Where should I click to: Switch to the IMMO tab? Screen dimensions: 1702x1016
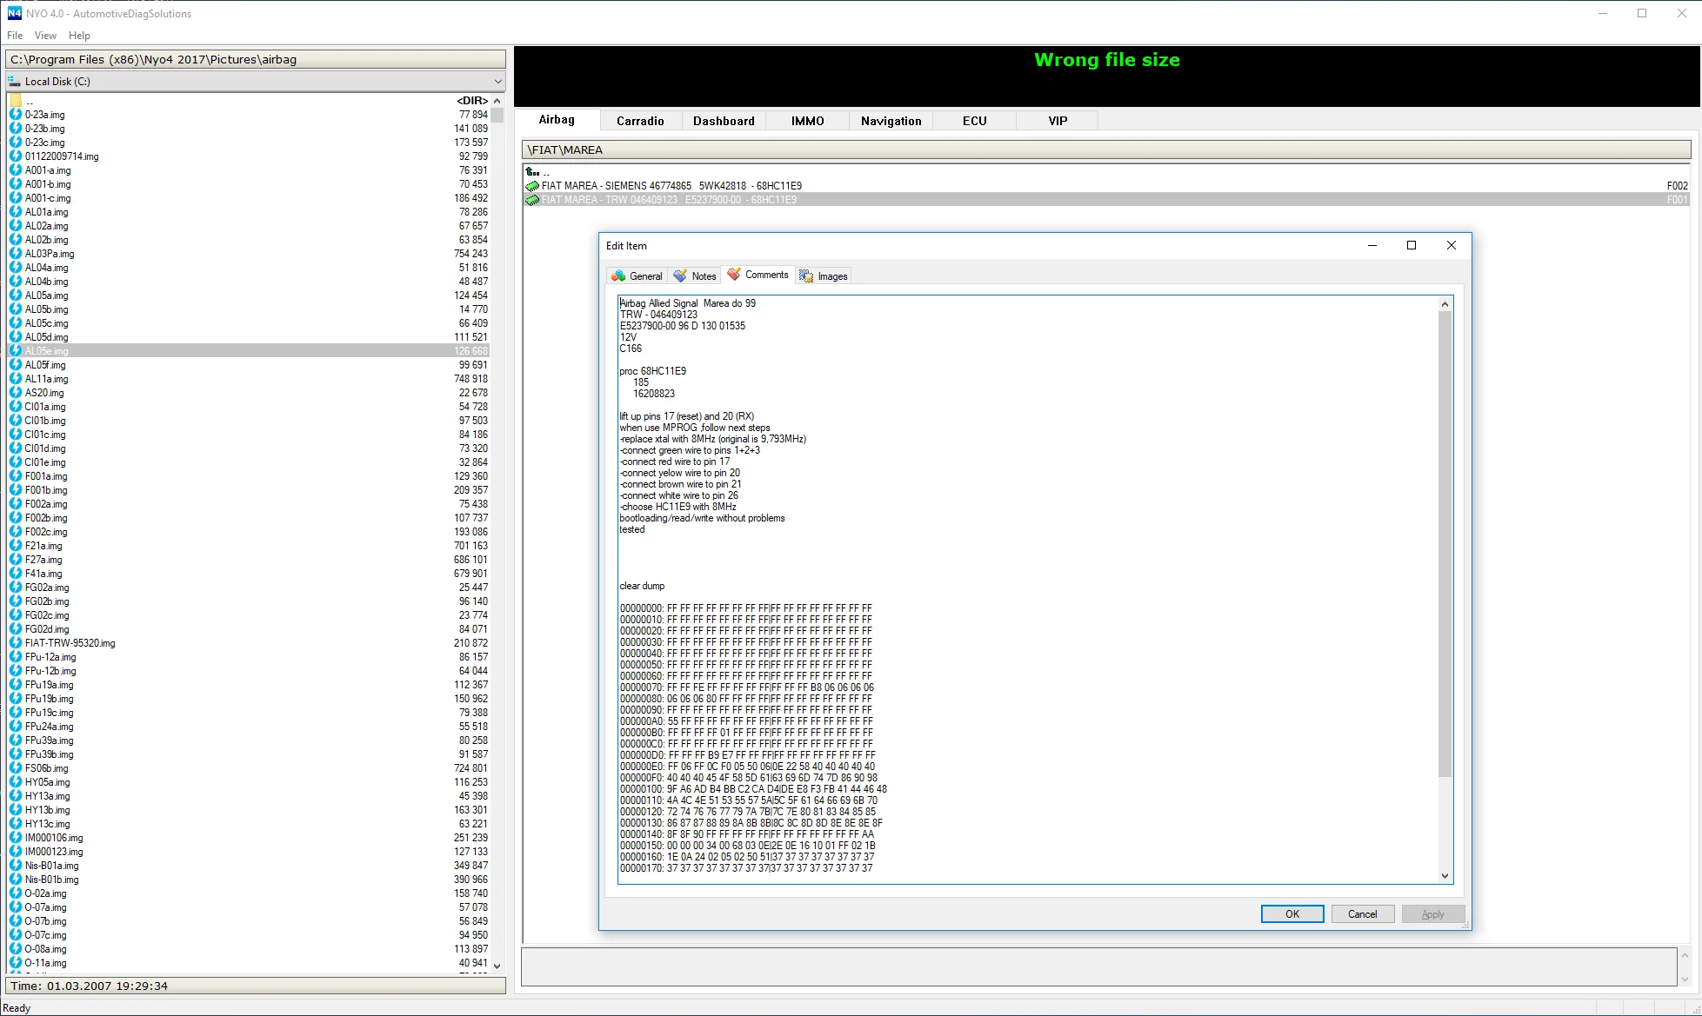coord(807,121)
